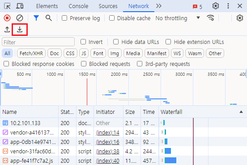Open the (index):16 initiator link
The width and height of the screenshot is (247, 165).
click(107, 142)
